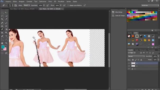Select the Eyedropper tool
This screenshot has width=160, height=90.
pyautogui.click(x=6, y=19)
